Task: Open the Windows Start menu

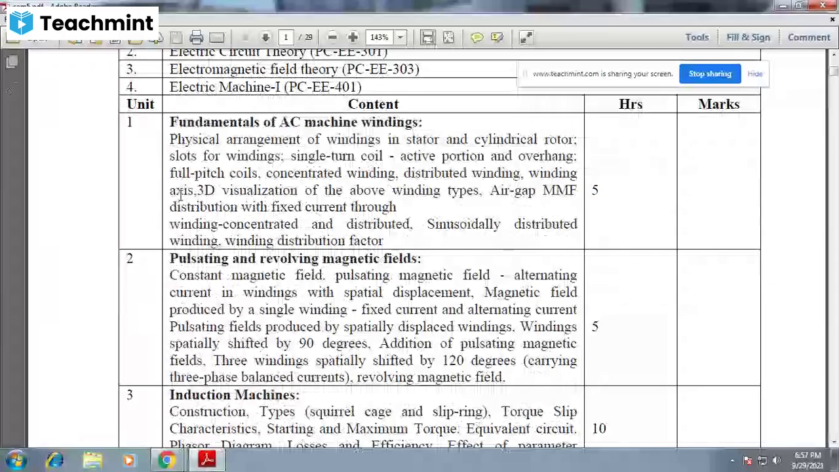Action: coord(15,460)
